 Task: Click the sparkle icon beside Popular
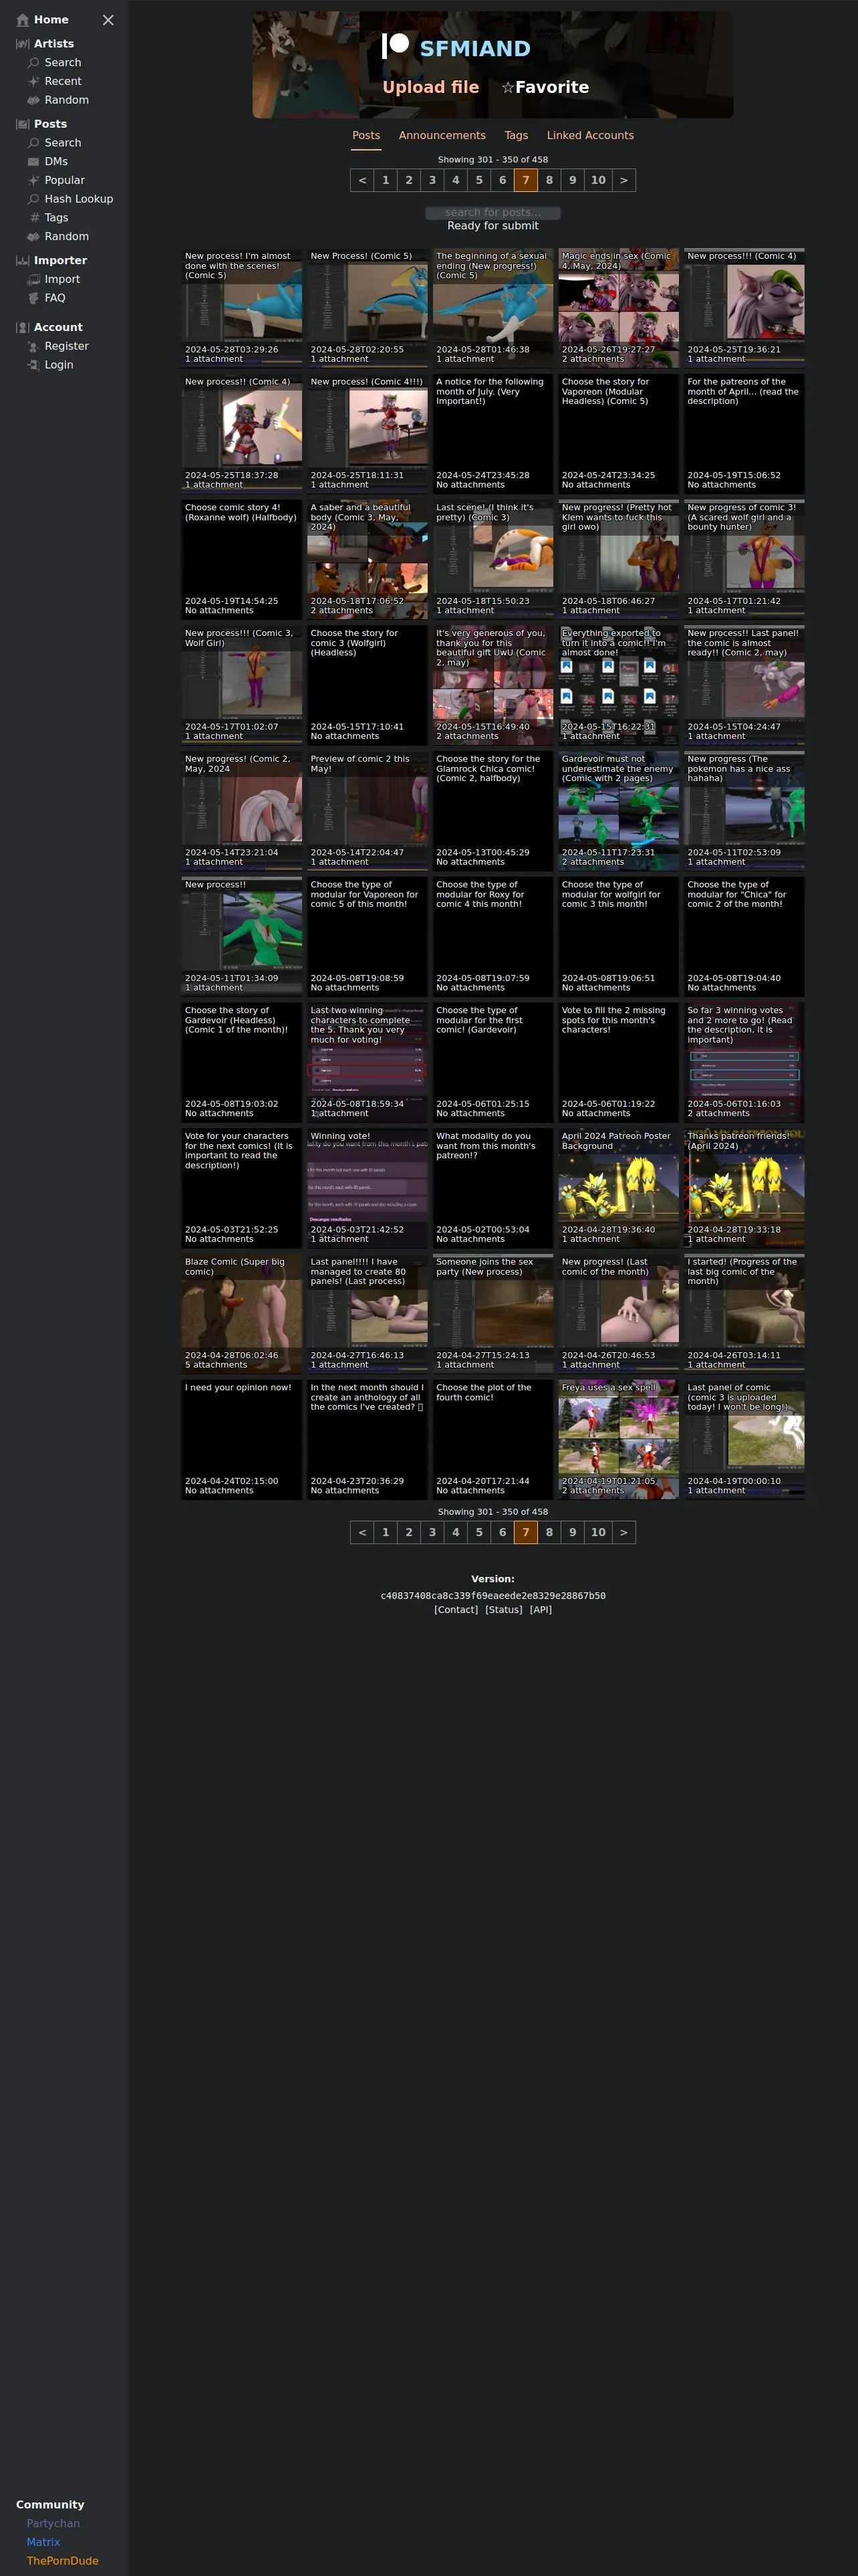(34, 180)
